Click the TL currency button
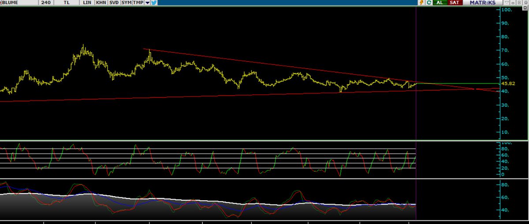The height and width of the screenshot is (224, 529). pyautogui.click(x=67, y=3)
